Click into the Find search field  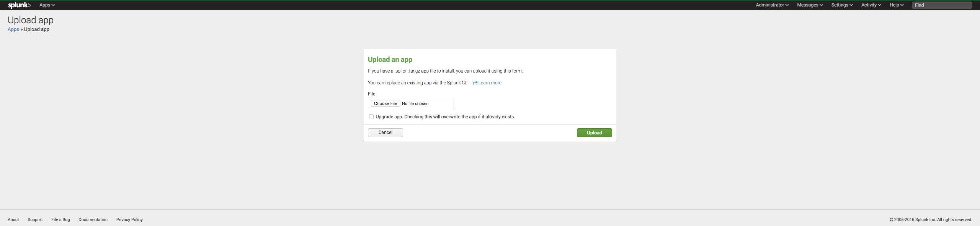pyautogui.click(x=942, y=5)
